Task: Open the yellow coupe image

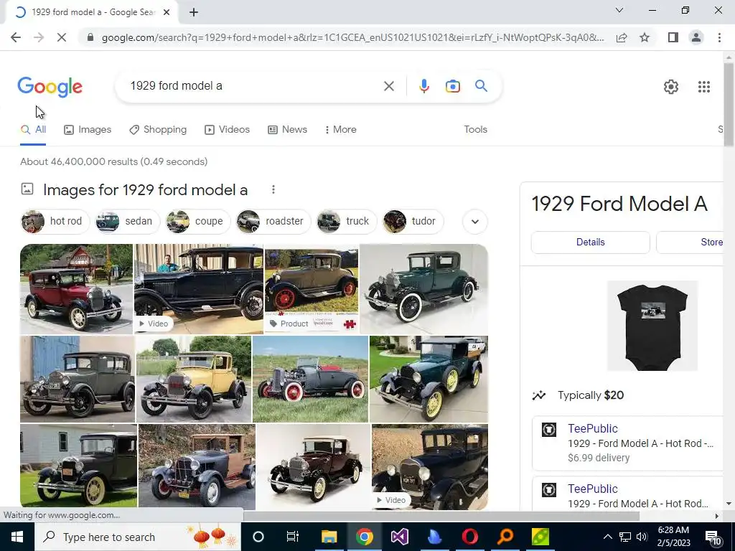Action: click(194, 379)
